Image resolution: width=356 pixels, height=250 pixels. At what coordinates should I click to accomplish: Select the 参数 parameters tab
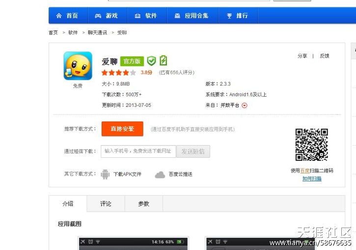click(x=144, y=203)
